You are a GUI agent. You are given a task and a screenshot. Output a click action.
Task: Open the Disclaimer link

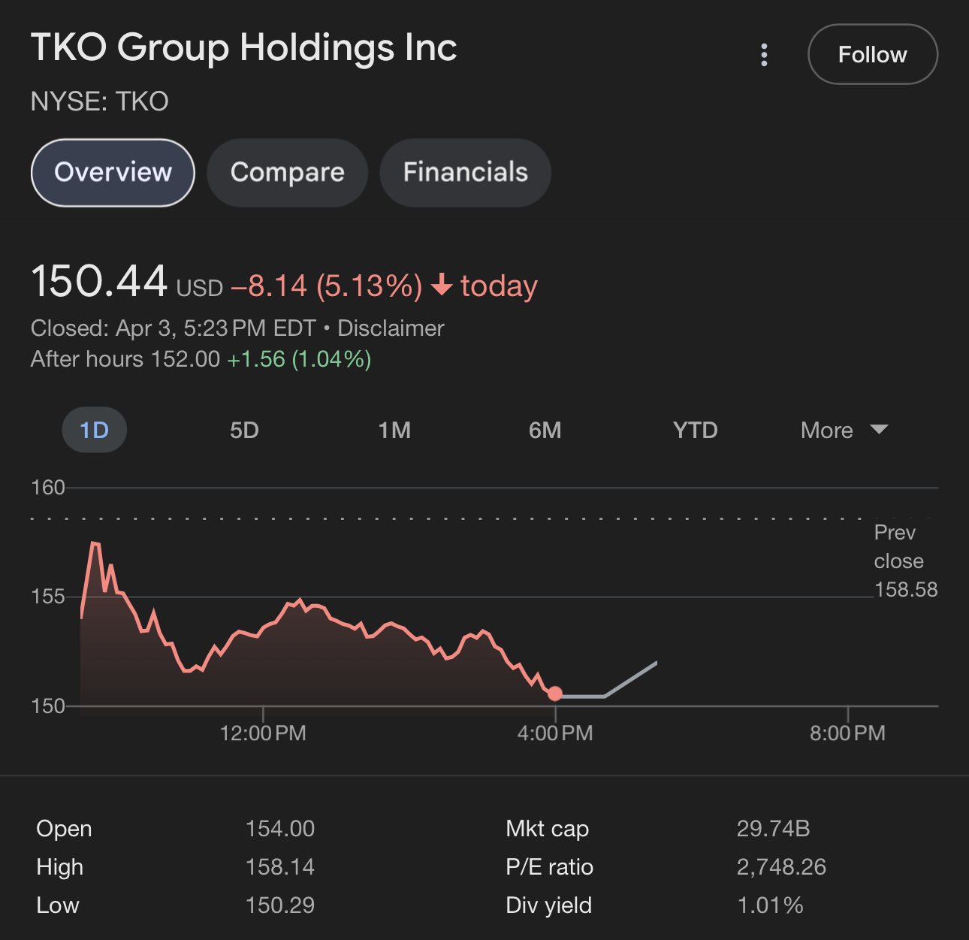[391, 328]
